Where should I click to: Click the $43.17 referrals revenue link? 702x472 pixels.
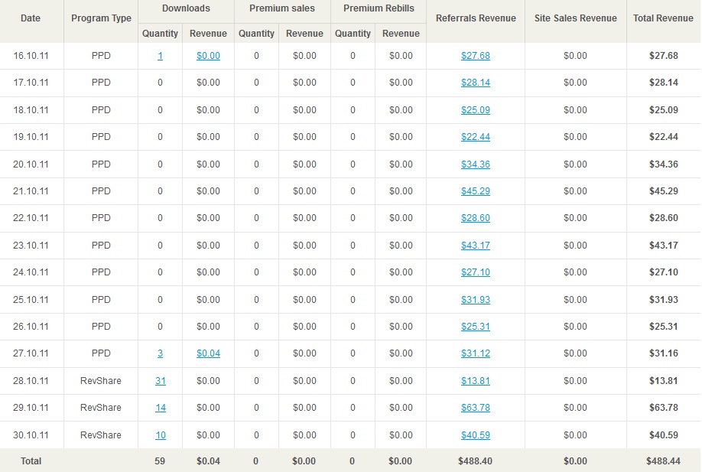pos(476,245)
